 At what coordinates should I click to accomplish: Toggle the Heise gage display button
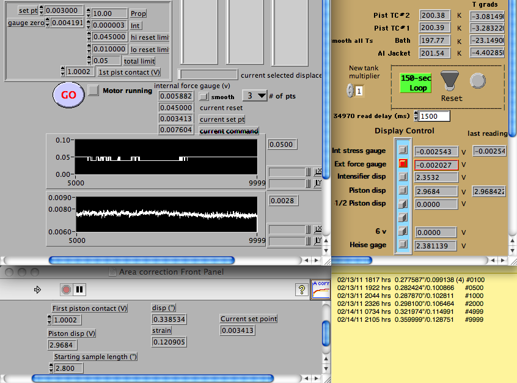point(403,245)
